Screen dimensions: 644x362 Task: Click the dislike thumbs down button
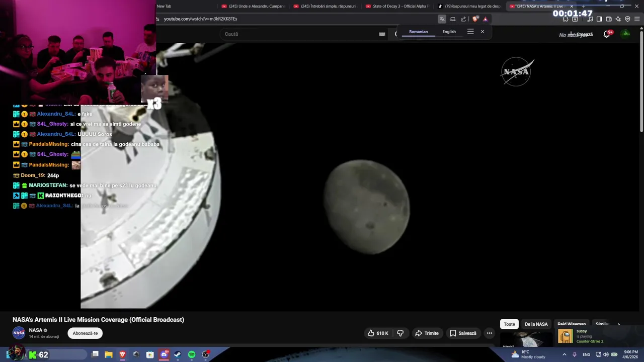(x=400, y=333)
